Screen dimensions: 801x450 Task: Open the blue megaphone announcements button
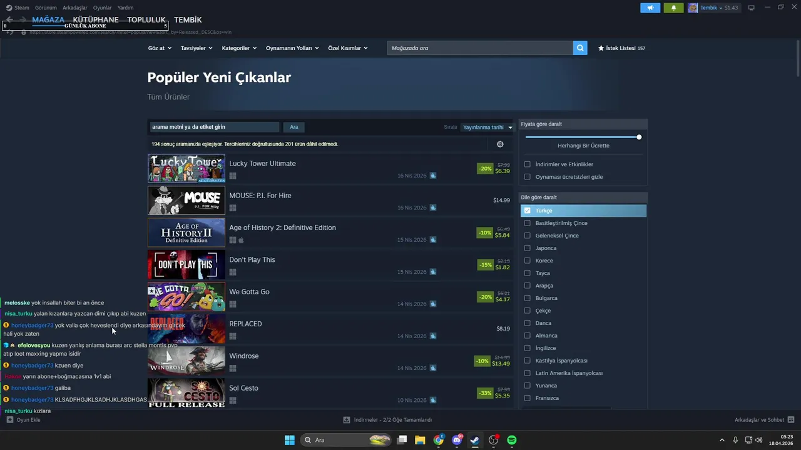click(650, 7)
